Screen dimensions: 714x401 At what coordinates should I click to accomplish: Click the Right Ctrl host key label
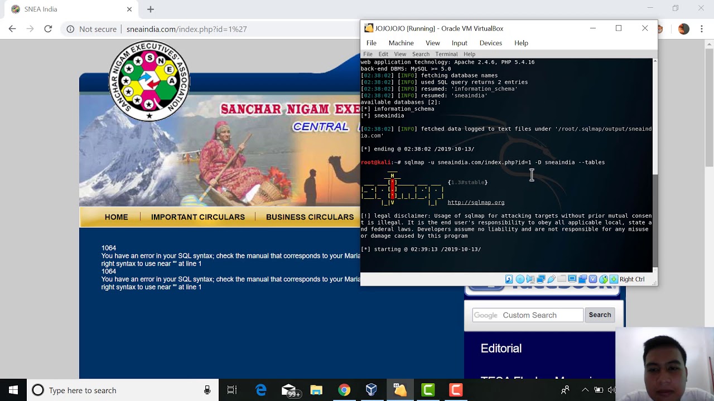click(632, 279)
